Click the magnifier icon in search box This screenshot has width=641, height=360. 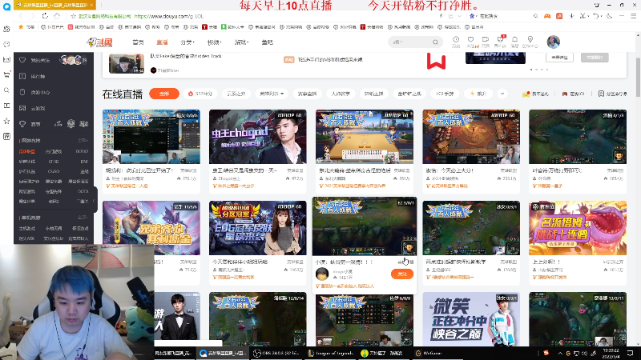435,42
